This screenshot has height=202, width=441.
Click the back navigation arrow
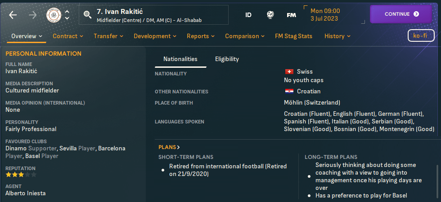click(13, 15)
